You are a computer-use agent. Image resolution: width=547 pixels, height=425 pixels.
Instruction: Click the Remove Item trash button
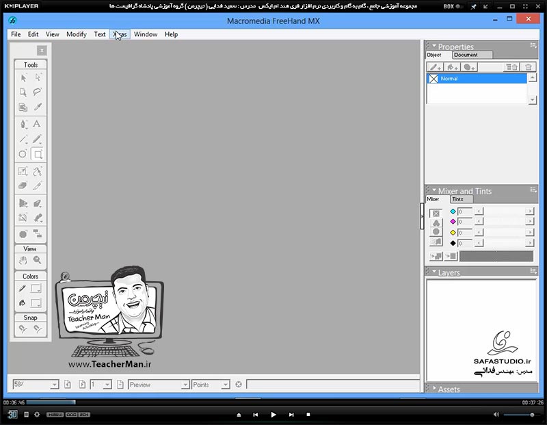tap(528, 67)
